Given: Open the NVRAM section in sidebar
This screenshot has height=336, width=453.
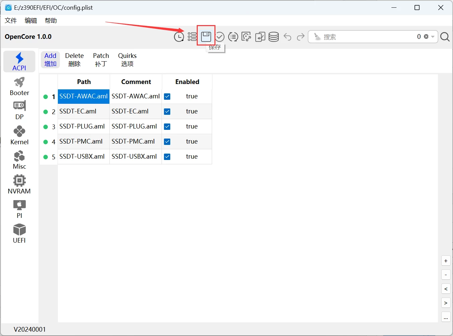Looking at the screenshot, I should click(x=19, y=184).
